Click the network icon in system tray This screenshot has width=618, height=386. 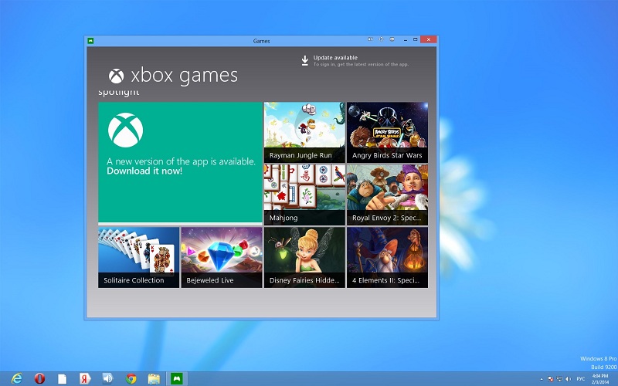tap(559, 379)
